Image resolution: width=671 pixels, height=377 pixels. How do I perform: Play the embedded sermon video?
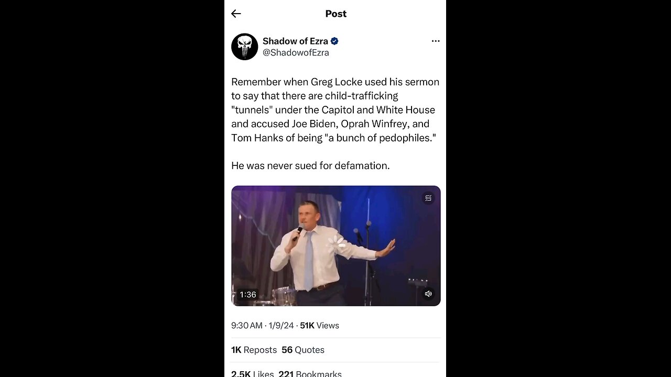tap(335, 246)
